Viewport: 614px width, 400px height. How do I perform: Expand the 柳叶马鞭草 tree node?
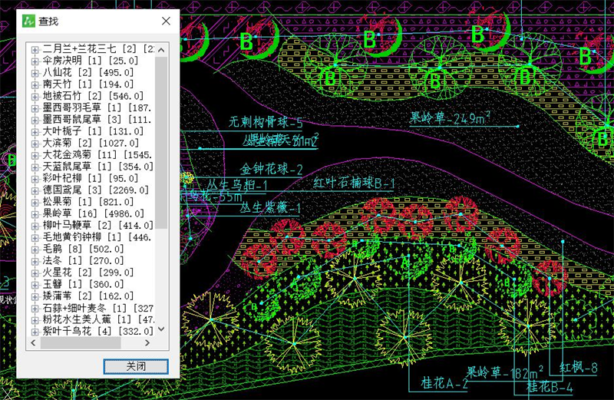pyautogui.click(x=35, y=226)
